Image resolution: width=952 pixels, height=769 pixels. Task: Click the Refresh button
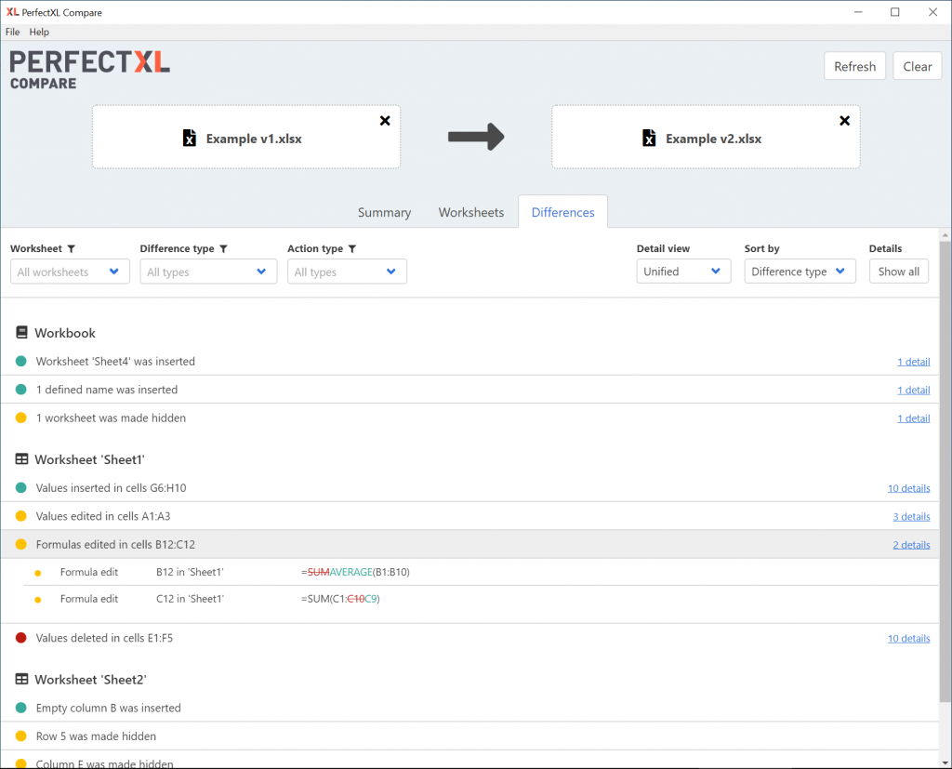tap(855, 66)
